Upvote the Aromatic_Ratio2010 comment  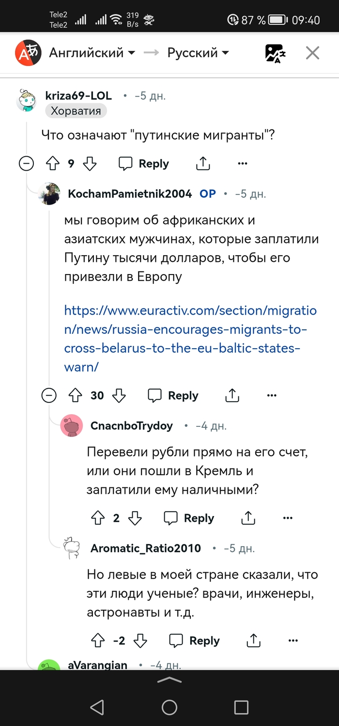(98, 641)
